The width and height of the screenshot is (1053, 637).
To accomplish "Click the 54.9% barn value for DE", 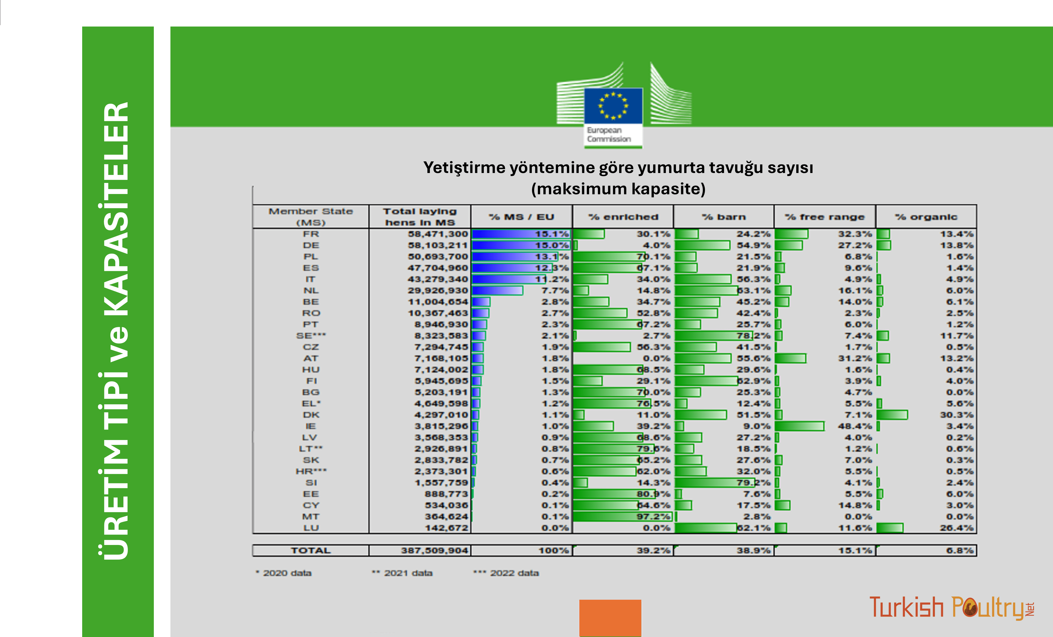I will pos(753,245).
